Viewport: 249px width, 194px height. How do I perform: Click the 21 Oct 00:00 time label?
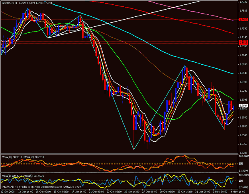coord(96,192)
